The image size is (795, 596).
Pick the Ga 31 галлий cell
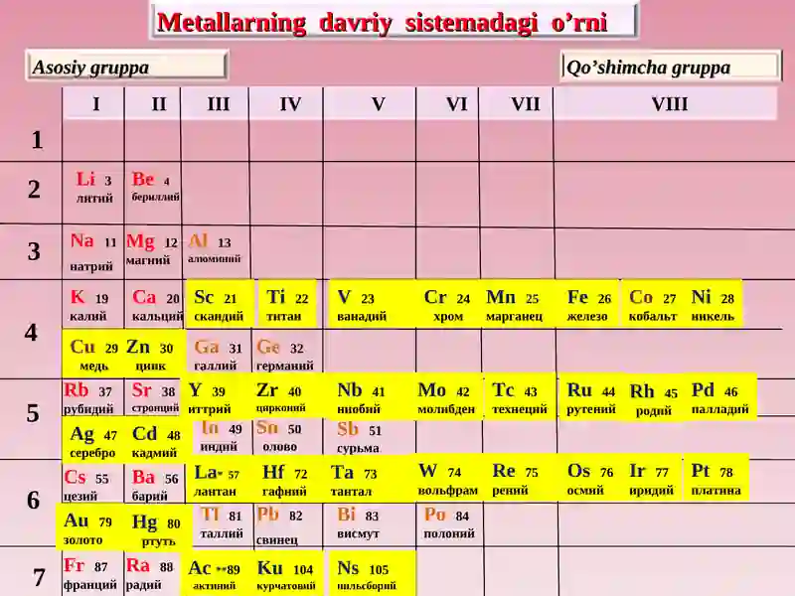[218, 355]
